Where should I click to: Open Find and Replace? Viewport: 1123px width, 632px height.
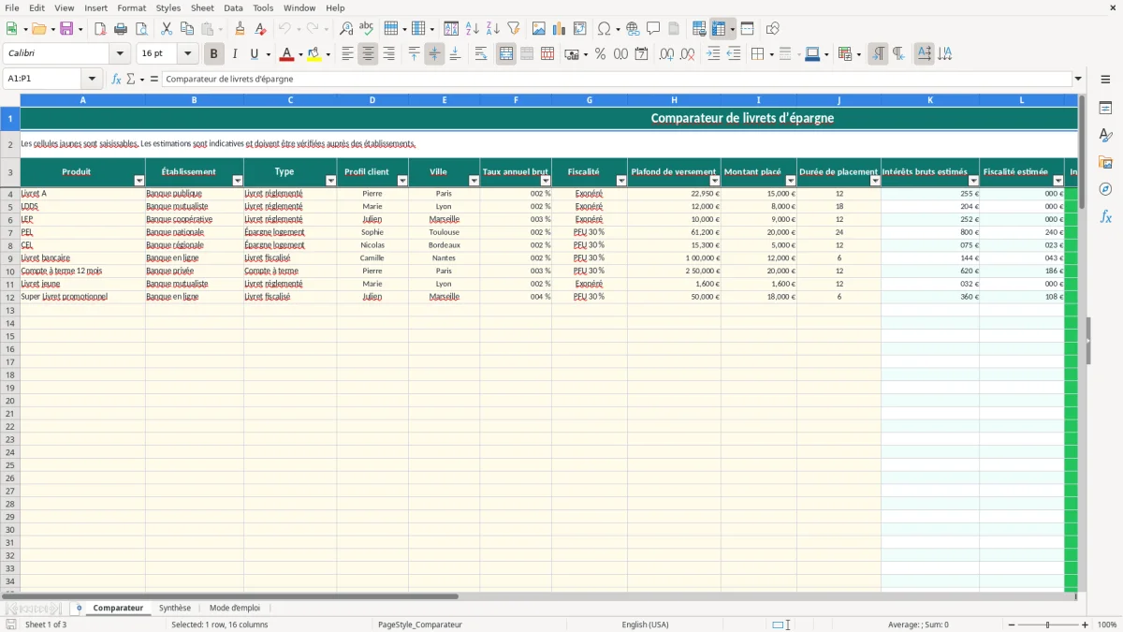[346, 29]
